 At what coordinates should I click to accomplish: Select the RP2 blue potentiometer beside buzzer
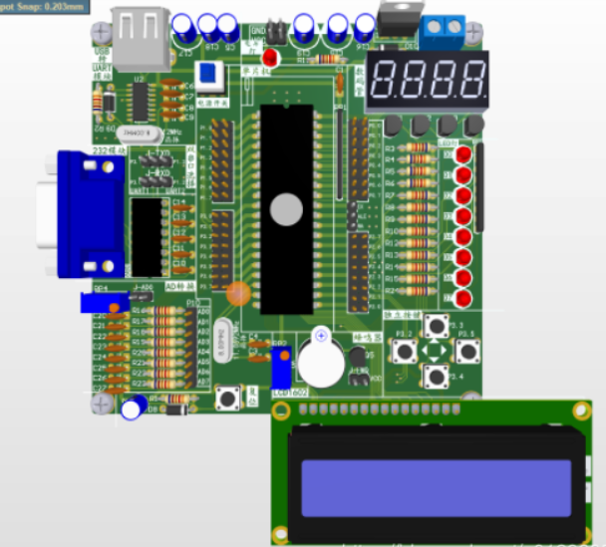pos(281,368)
